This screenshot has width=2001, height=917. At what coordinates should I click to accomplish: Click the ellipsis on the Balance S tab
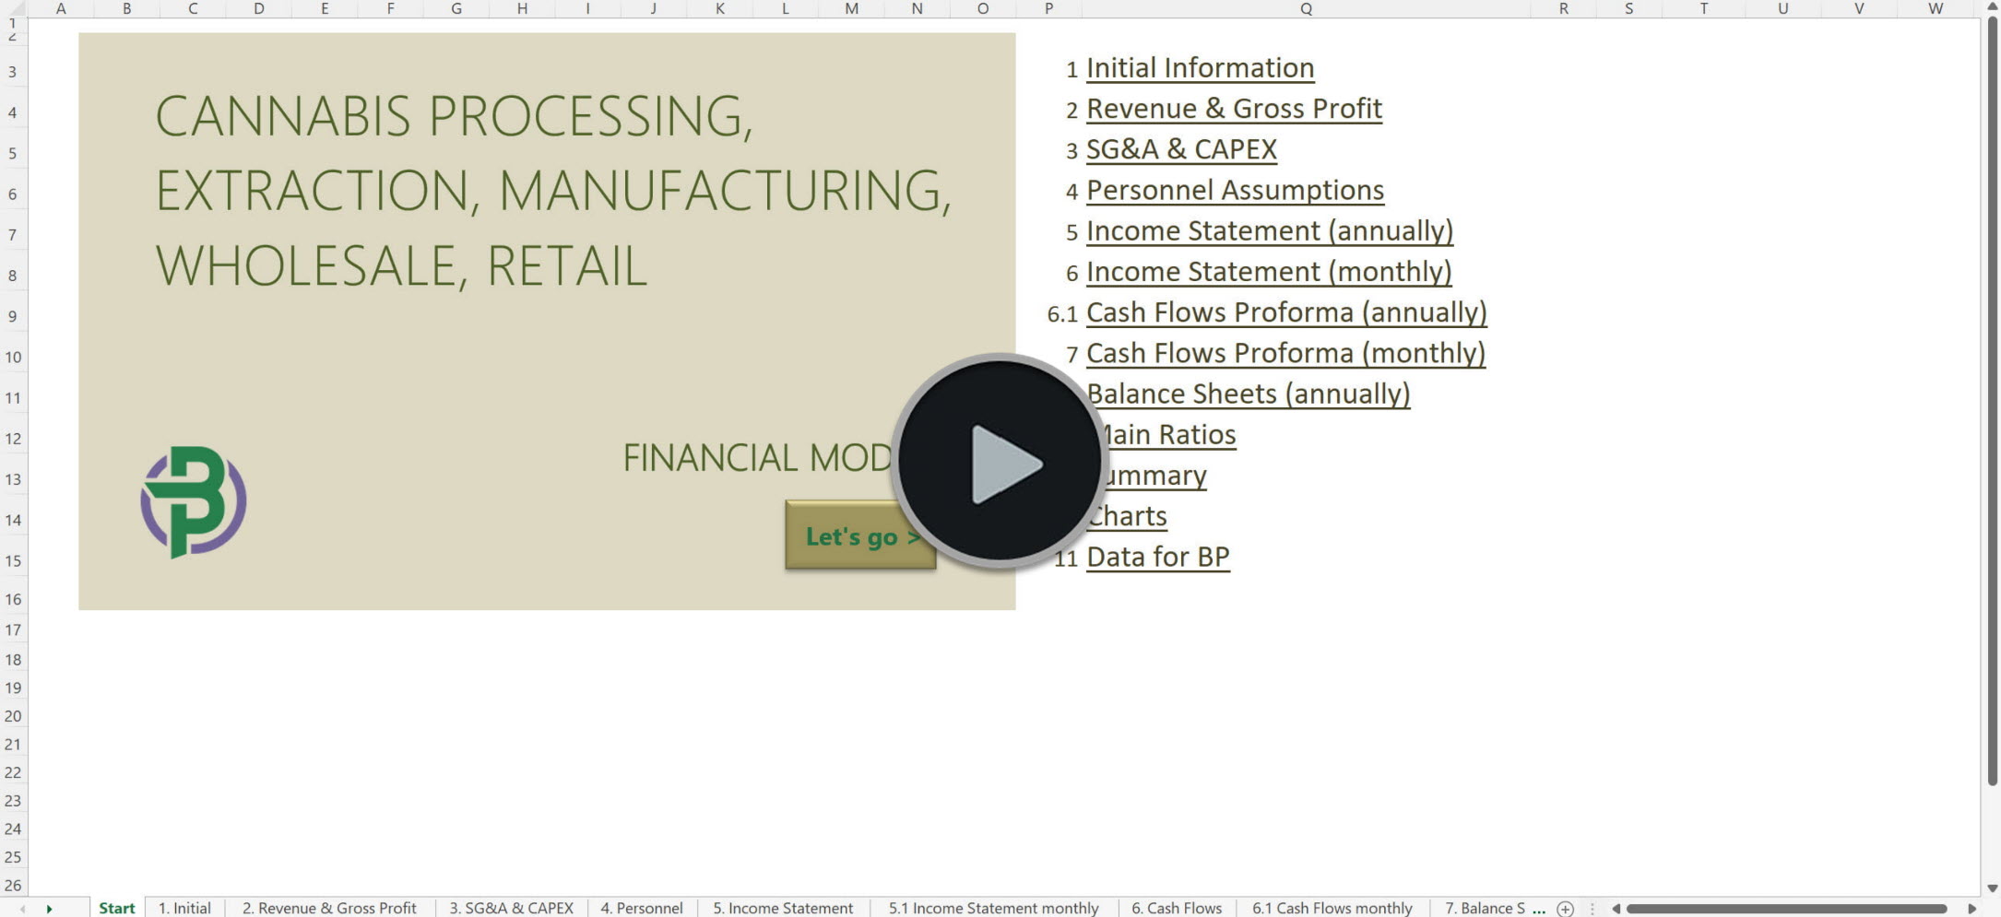1538,909
